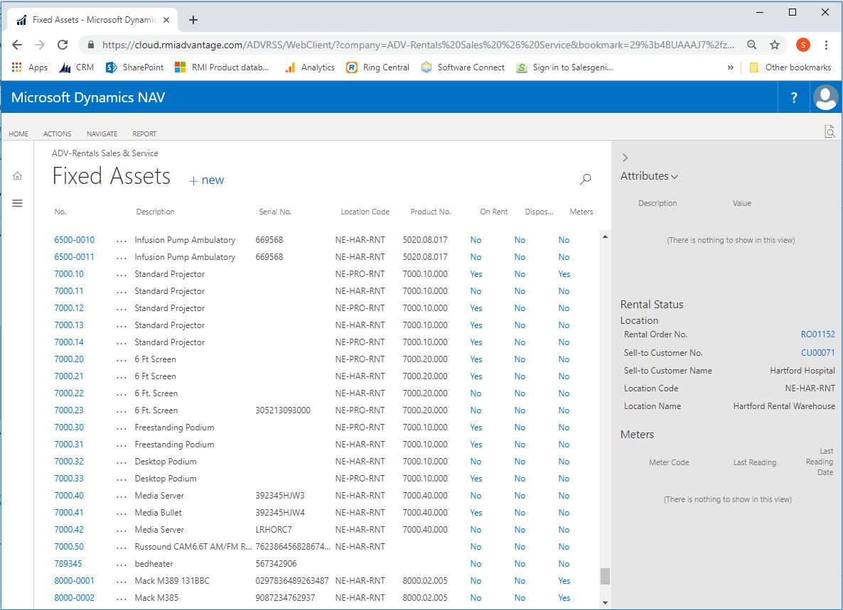Open the user account icon top right
Viewport: 843px width, 610px height.
pyautogui.click(x=825, y=97)
